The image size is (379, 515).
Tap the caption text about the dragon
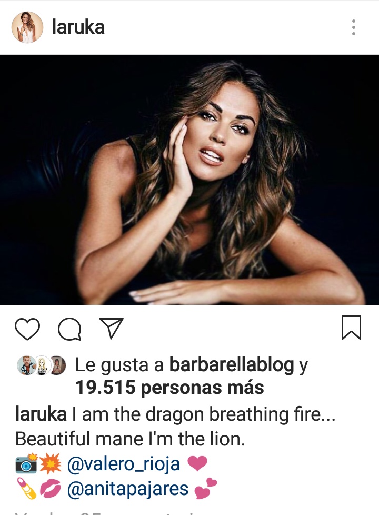point(175,427)
